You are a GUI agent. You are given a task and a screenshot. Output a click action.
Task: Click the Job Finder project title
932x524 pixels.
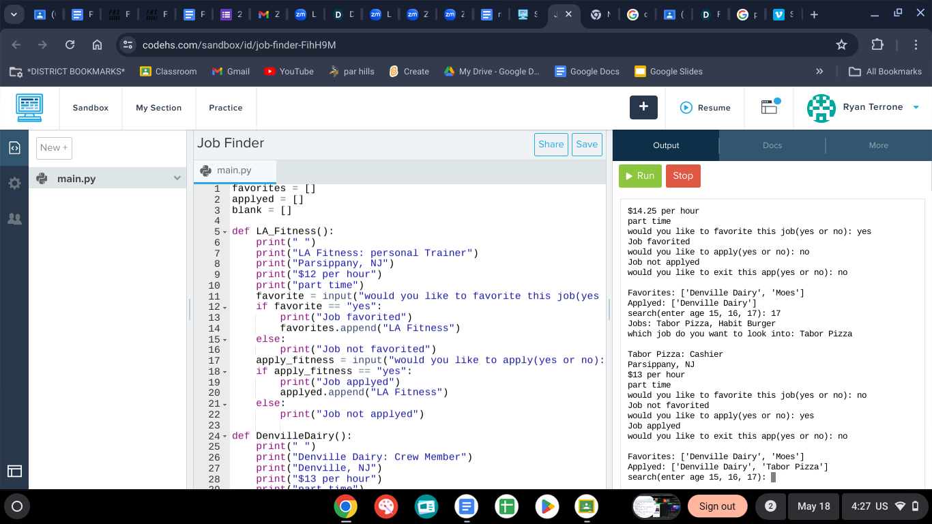click(231, 143)
